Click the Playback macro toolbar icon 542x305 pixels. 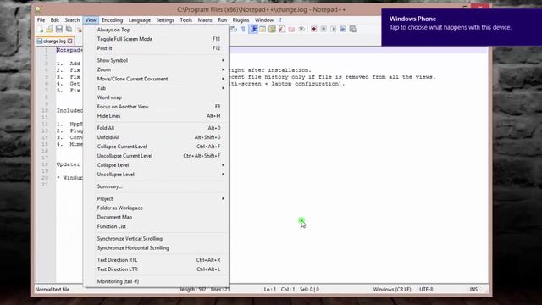[x=333, y=30]
